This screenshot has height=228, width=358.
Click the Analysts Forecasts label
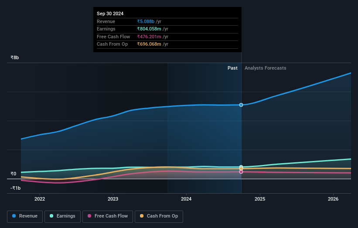[265, 68]
